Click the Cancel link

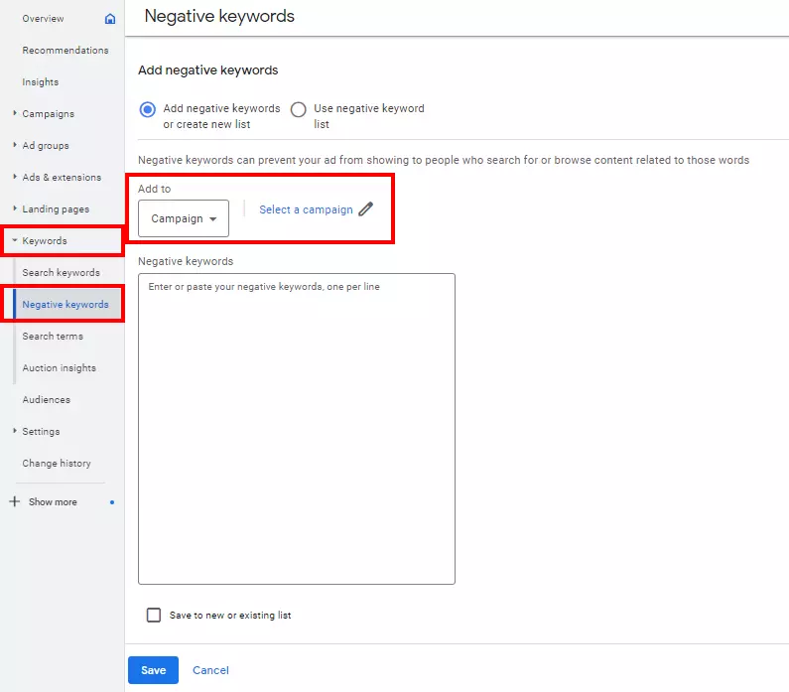(x=210, y=670)
